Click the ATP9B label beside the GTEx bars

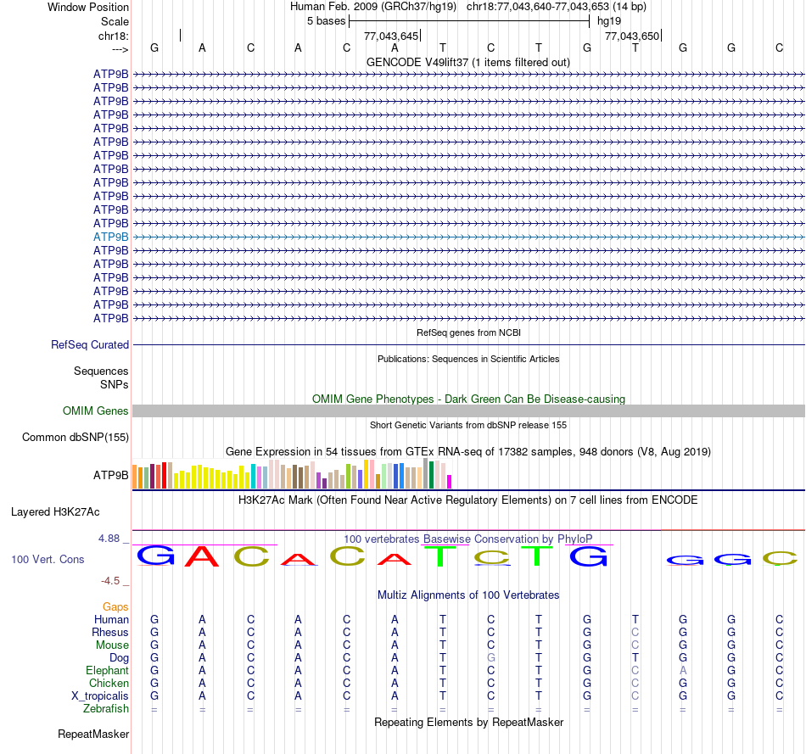[110, 476]
